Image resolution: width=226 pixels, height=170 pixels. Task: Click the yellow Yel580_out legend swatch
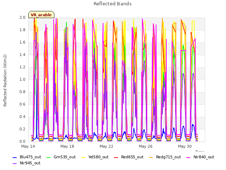(x=83, y=157)
